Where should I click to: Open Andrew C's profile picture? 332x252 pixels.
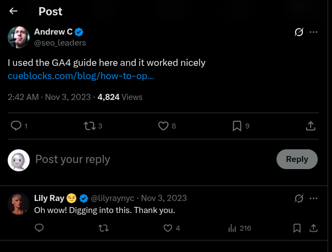coord(19,37)
